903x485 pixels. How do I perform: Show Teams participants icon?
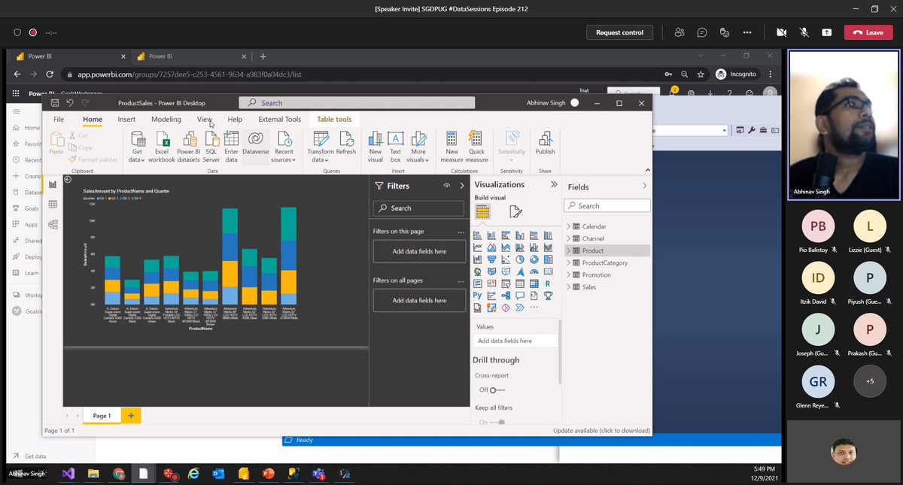point(680,32)
